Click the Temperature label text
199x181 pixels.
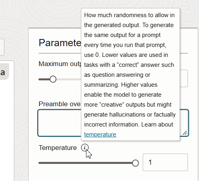[x=57, y=148]
